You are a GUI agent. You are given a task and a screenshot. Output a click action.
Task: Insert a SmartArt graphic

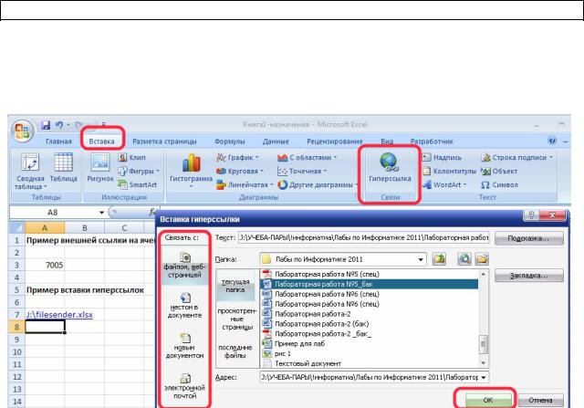click(138, 184)
